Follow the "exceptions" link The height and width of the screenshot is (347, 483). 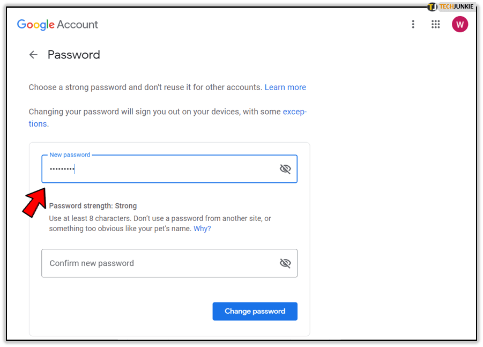point(294,112)
